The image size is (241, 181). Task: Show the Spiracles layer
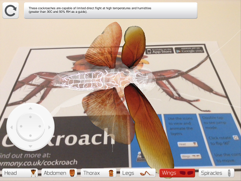pos(217,173)
